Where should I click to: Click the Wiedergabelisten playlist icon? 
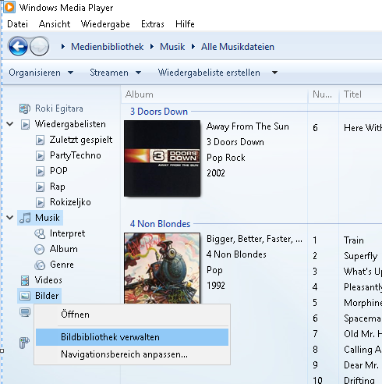click(x=25, y=124)
